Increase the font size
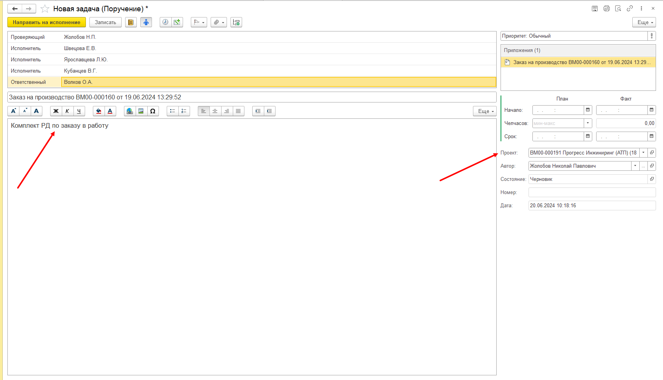 pyautogui.click(x=14, y=111)
